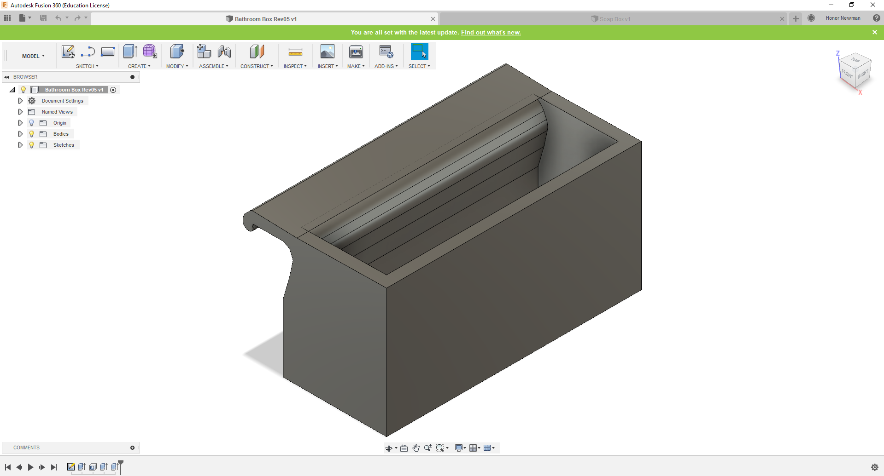This screenshot has width=884, height=476.
Task: Toggle Origin folder visibility bulb
Action: (31, 123)
